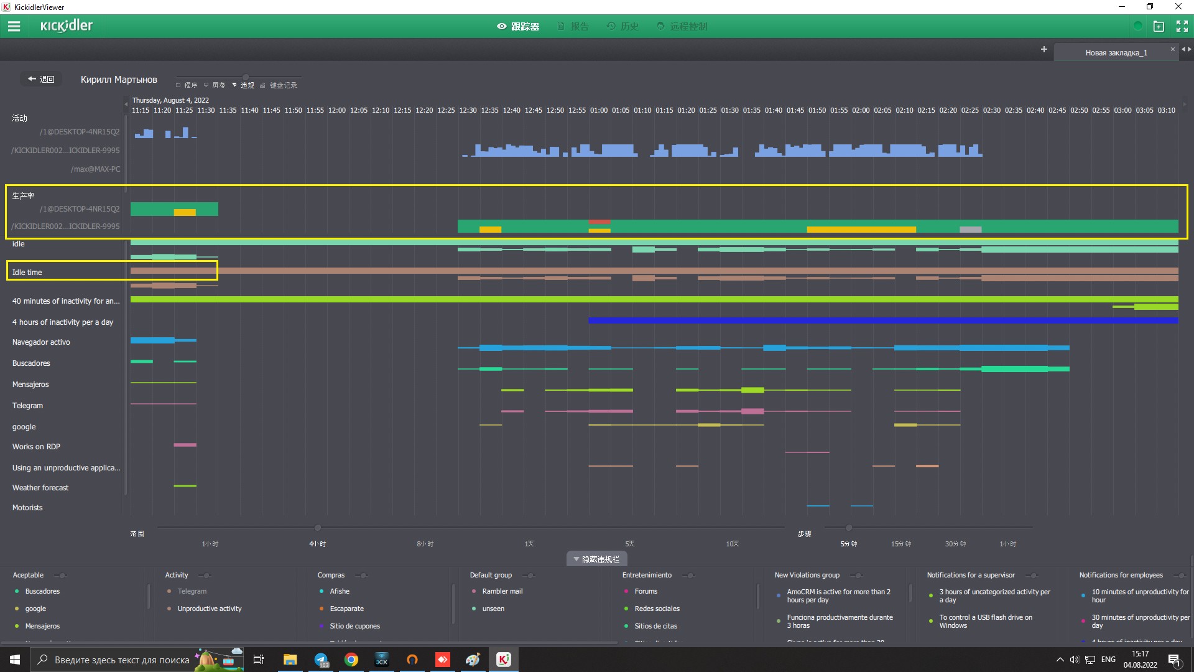Click the Buscadores violation in Aceptable
The image size is (1194, 672).
click(42, 592)
